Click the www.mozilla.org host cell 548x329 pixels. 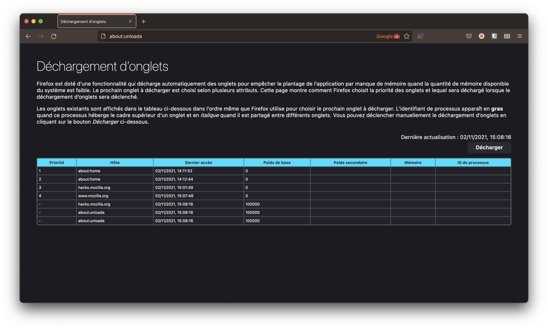click(x=93, y=196)
